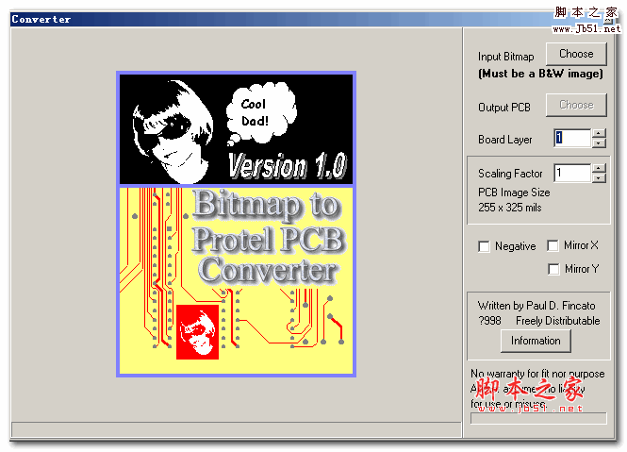Click '(Must be a B&W image)' note
Image resolution: width=627 pixels, height=452 pixels.
point(540,74)
